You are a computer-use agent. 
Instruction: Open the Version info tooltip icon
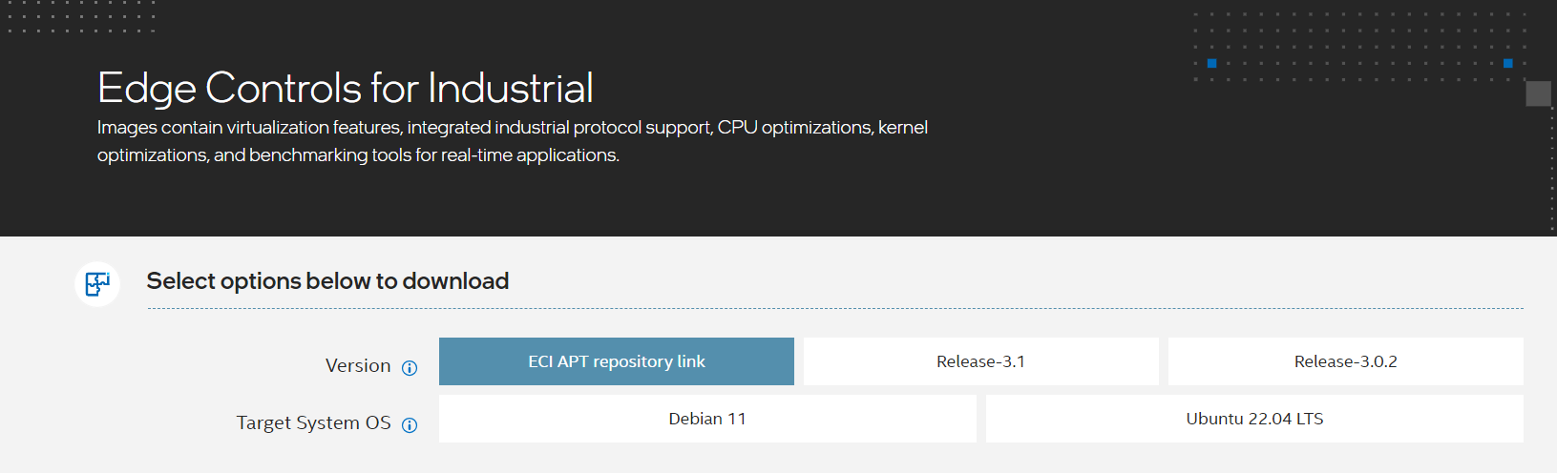410,368
